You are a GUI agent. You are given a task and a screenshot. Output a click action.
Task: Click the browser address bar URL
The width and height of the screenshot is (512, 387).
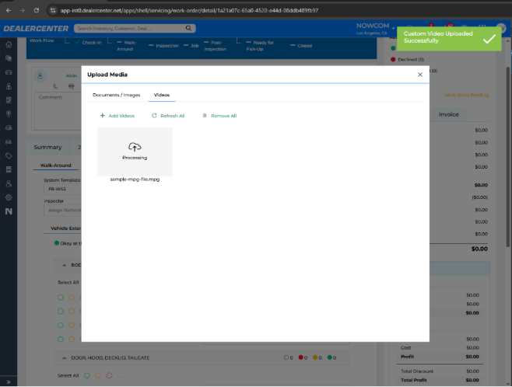(189, 10)
